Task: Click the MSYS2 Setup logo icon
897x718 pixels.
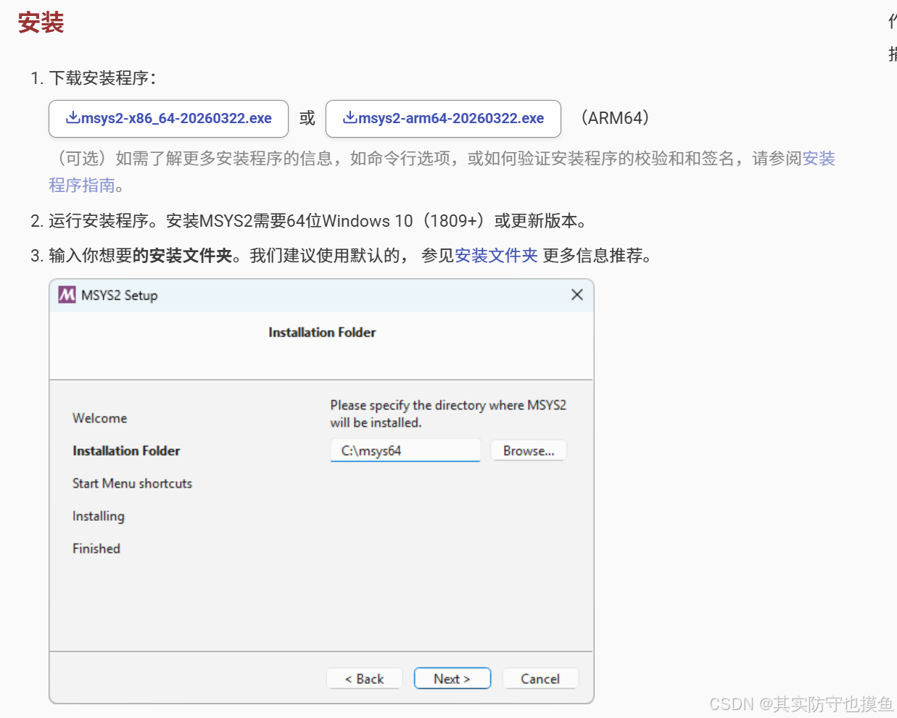Action: point(67,295)
